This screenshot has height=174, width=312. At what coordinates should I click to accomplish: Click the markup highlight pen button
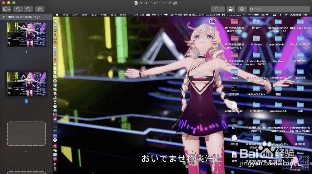click(x=215, y=9)
